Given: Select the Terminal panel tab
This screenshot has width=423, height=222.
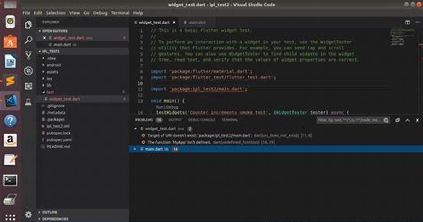Looking at the screenshot, I should pyautogui.click(x=230, y=120).
